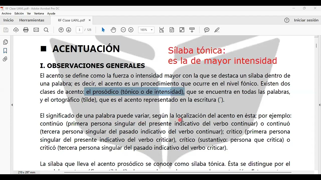Click the red 'Sílaba tónica:' annotation
This screenshot has width=321, height=180.
(197, 50)
